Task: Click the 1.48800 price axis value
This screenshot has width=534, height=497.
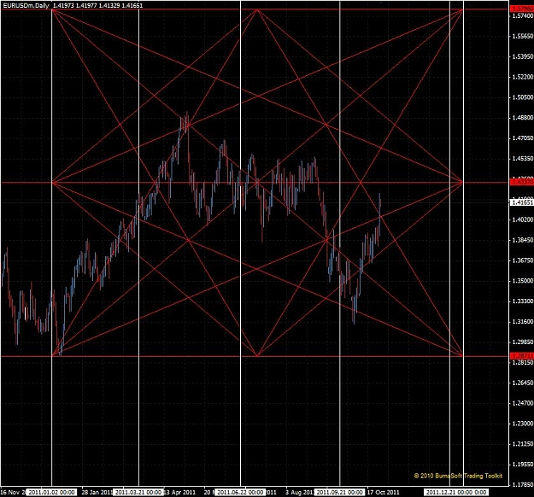Action: [523, 118]
